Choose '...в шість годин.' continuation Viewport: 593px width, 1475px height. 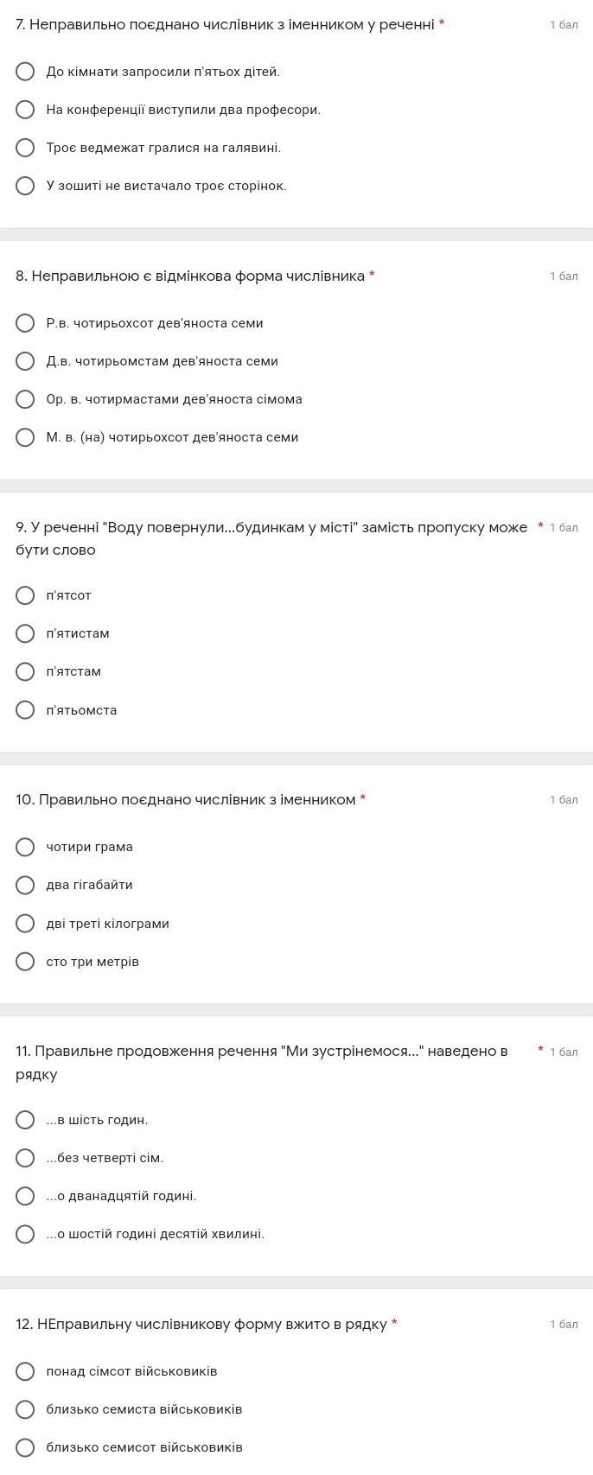(x=25, y=1120)
